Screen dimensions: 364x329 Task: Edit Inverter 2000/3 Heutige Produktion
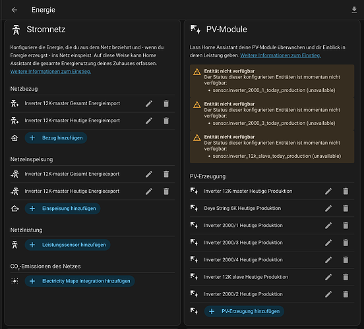coord(328,243)
